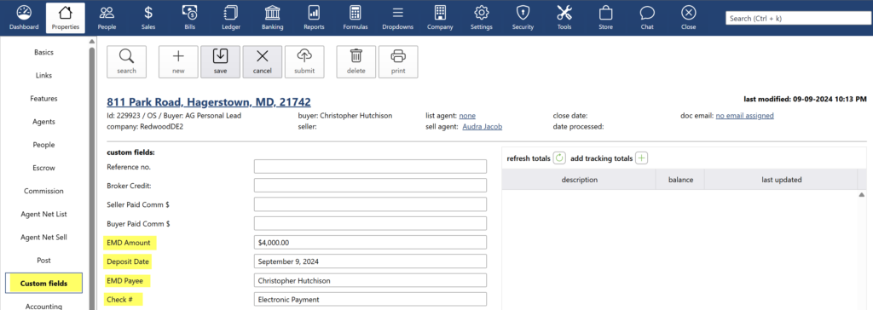Open Post sidebar section
Image resolution: width=873 pixels, height=310 pixels.
click(x=44, y=260)
